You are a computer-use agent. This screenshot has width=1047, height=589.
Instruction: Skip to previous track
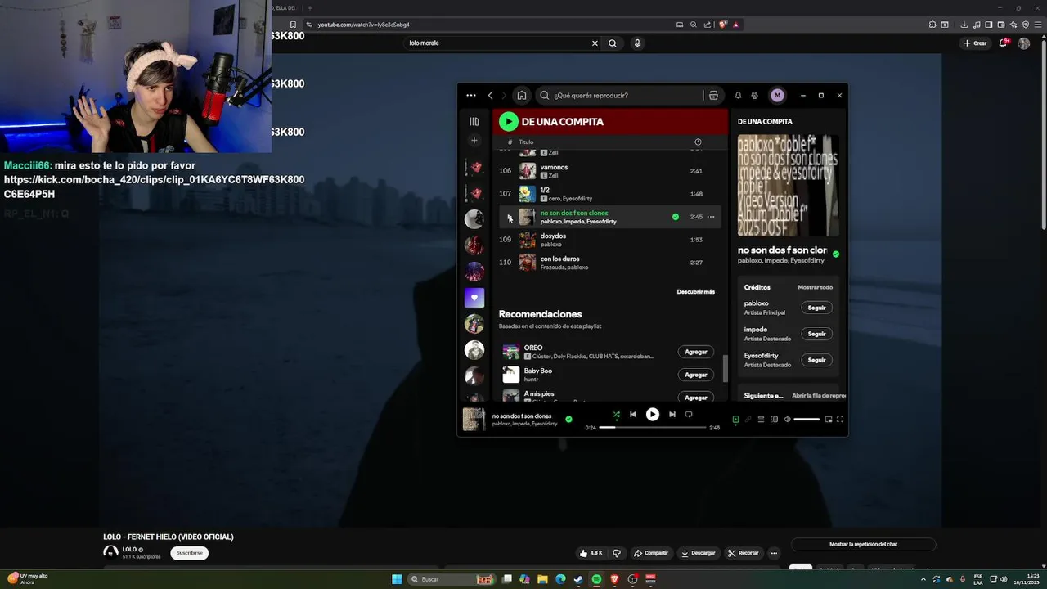tap(632, 415)
